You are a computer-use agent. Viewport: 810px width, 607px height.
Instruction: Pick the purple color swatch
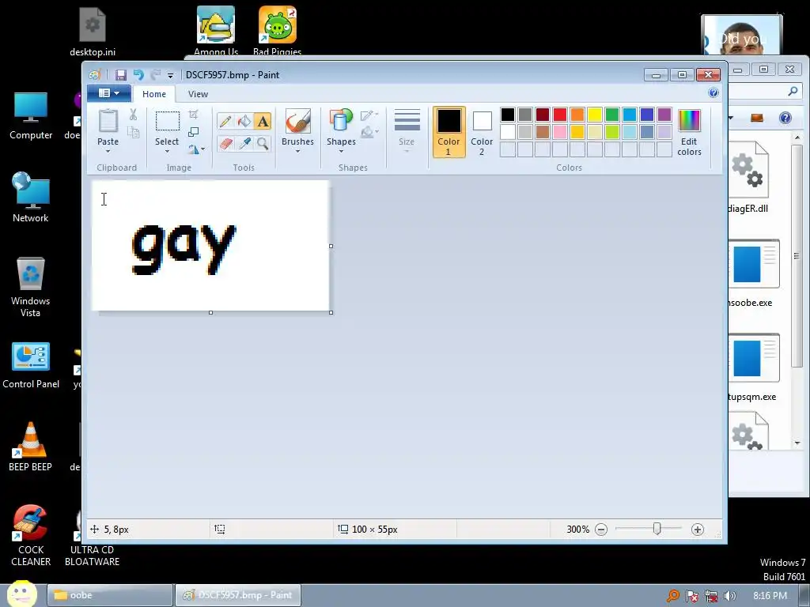point(664,115)
